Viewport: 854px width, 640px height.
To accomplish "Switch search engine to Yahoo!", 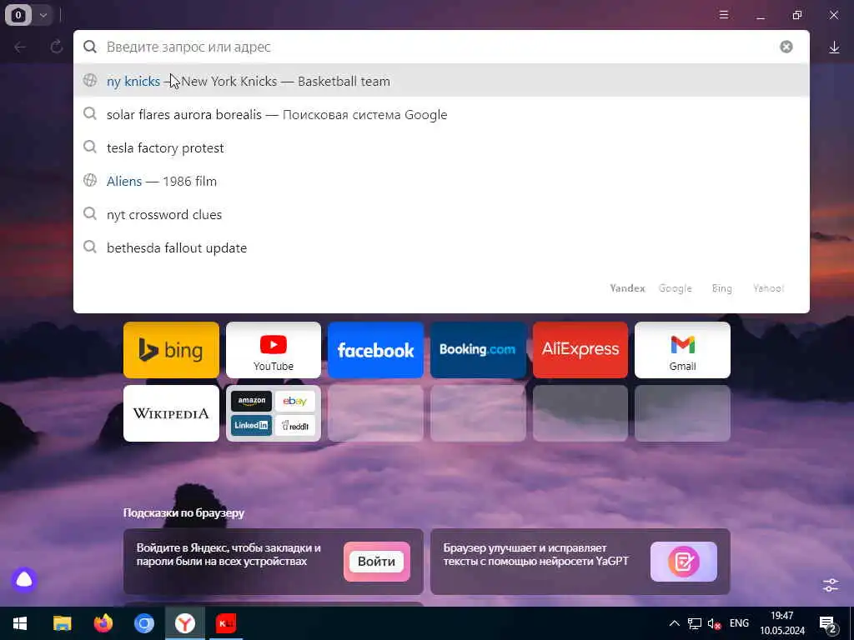I will click(768, 288).
